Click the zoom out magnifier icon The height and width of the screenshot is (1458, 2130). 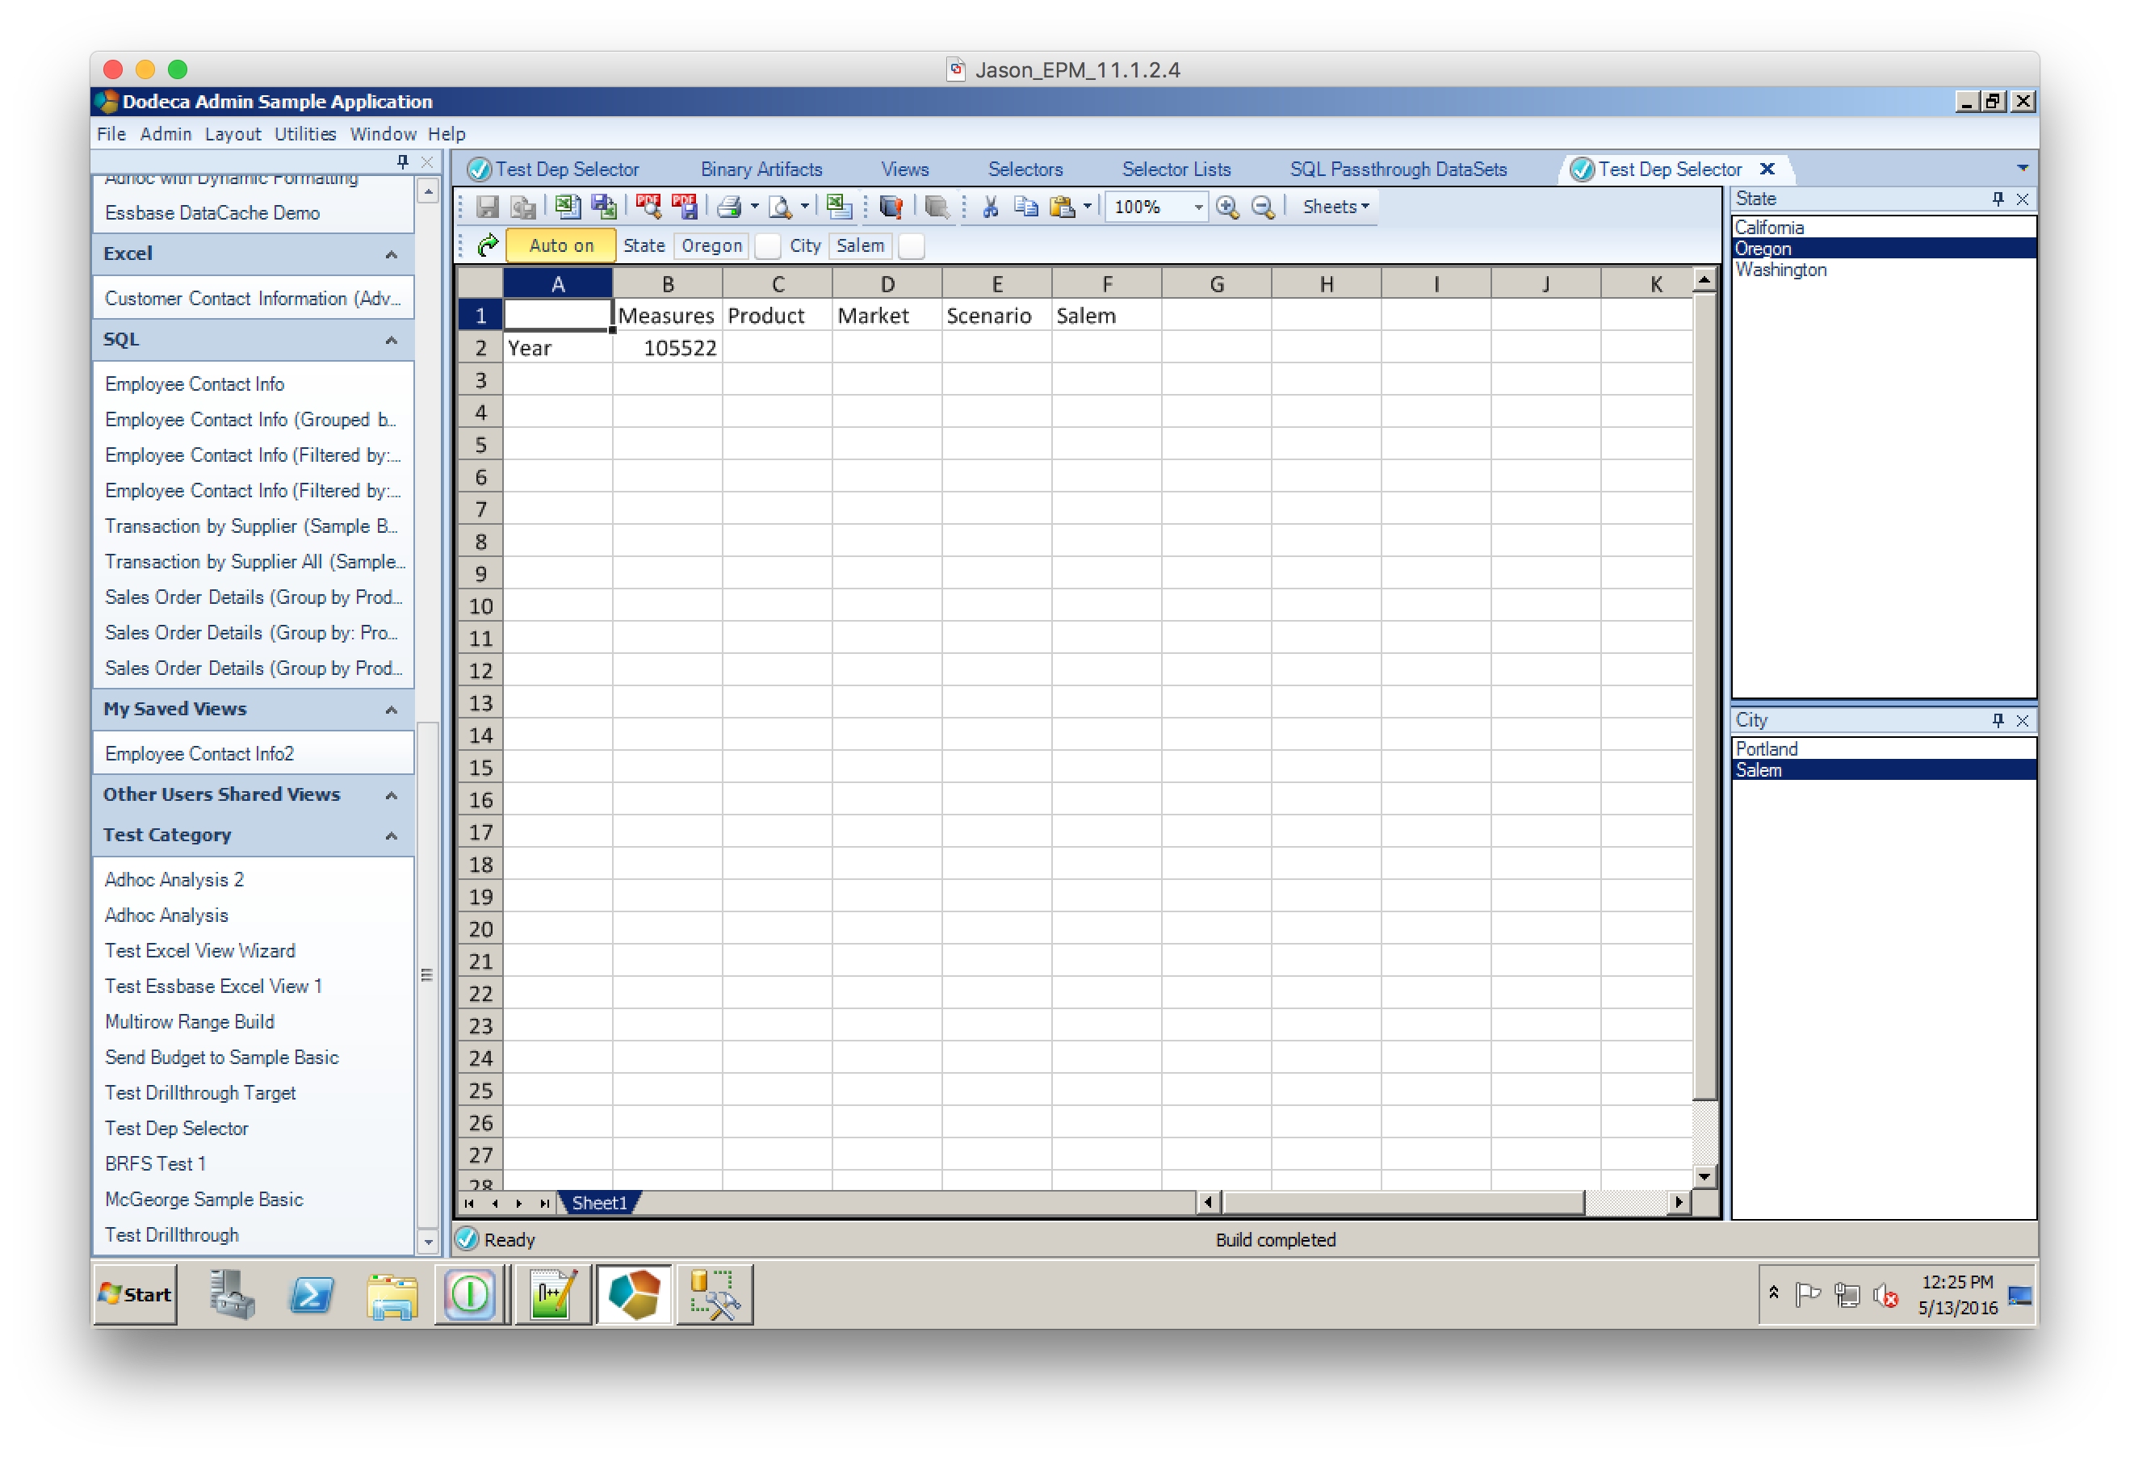pos(1263,207)
